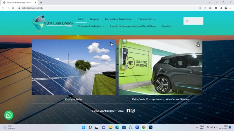Viewport: 234px width, 131px height.
Task: Expand the Equipamentos dropdown menu
Action: 146,19
